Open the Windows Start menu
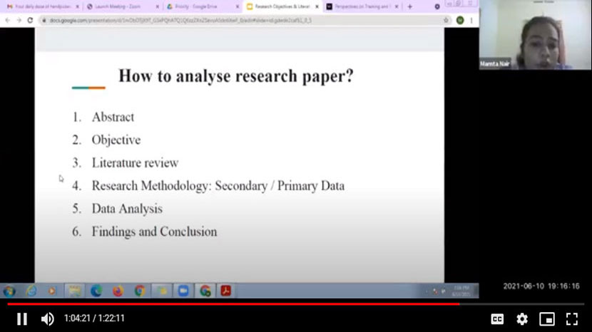 pyautogui.click(x=9, y=291)
